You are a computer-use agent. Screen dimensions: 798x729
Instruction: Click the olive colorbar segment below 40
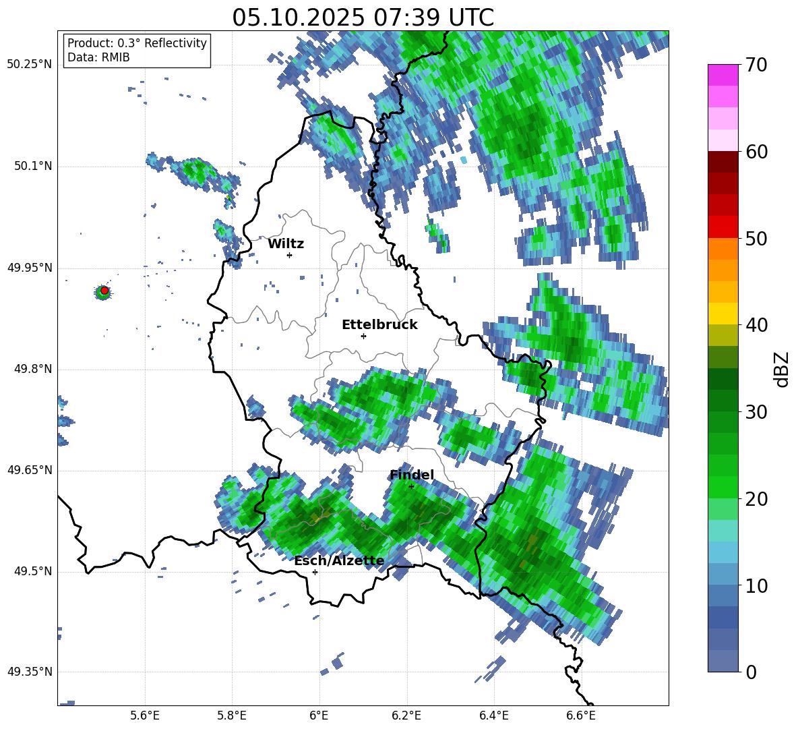coord(723,335)
